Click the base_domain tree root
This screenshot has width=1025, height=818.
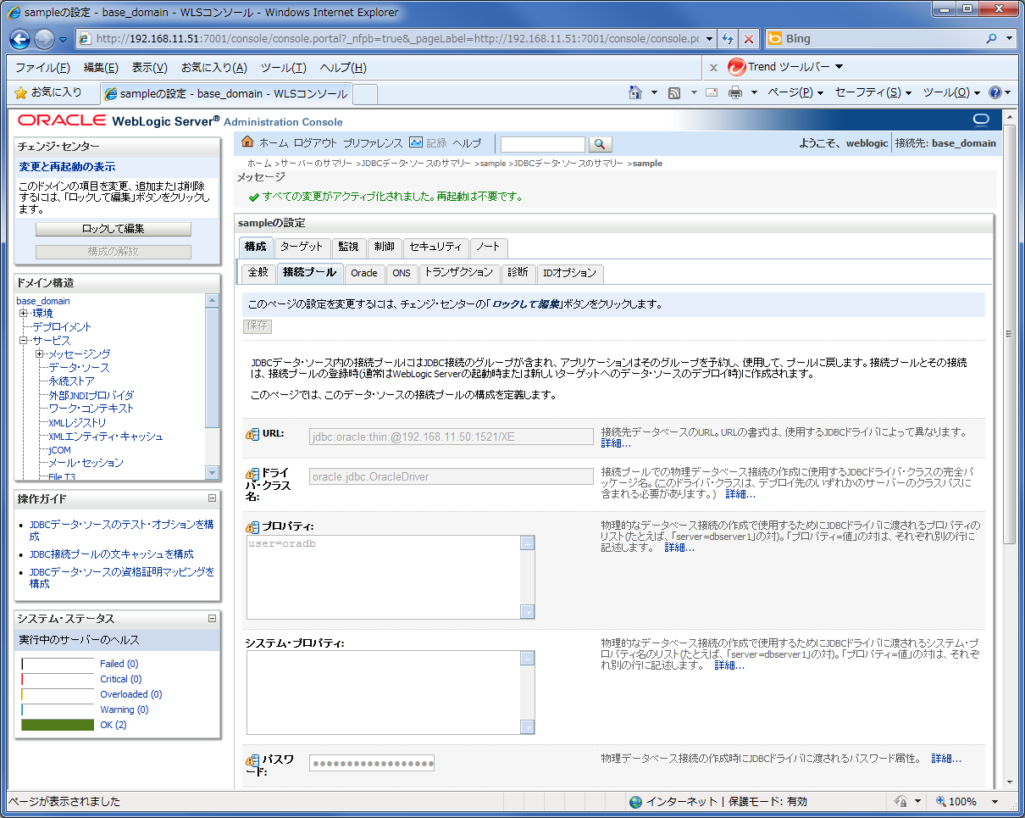point(43,301)
